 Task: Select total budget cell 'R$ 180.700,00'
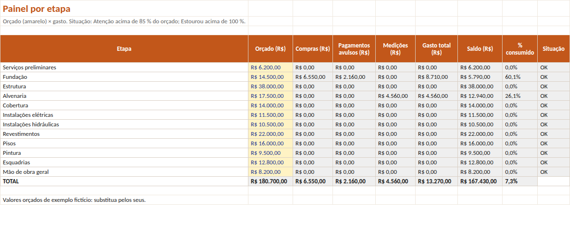click(x=270, y=181)
